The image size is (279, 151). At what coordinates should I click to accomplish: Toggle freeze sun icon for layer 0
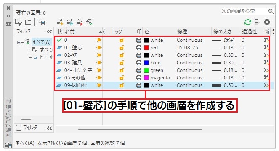[x=99, y=40]
